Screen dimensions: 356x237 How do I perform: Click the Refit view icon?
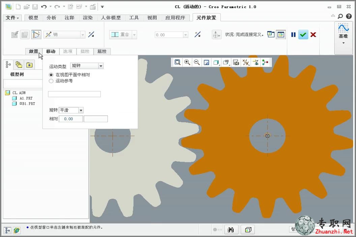coord(177,62)
